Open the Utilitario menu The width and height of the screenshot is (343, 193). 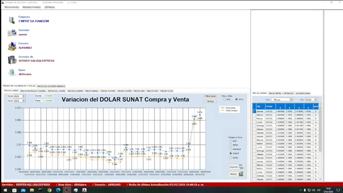coord(49,7)
